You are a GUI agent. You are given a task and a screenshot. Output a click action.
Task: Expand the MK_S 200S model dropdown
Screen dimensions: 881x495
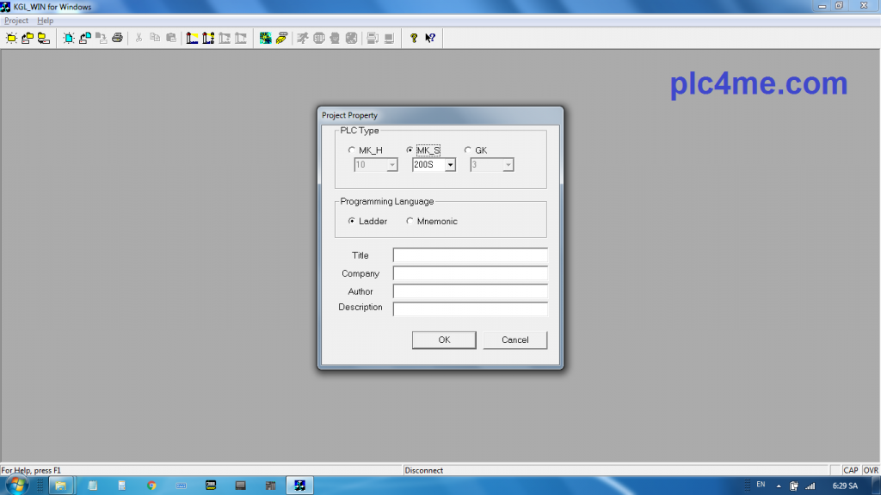click(449, 165)
